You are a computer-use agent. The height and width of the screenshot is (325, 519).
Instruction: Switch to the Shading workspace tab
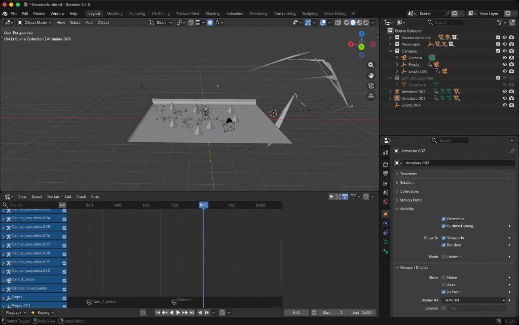pyautogui.click(x=212, y=14)
